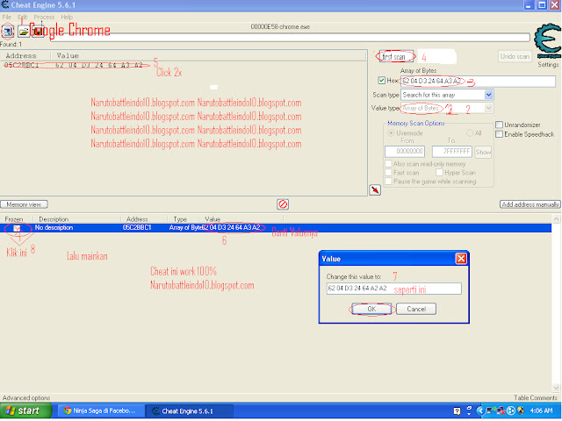Image resolution: width=562 pixels, height=421 pixels.
Task: Click the open folder toolbar icon
Action: tap(24, 32)
